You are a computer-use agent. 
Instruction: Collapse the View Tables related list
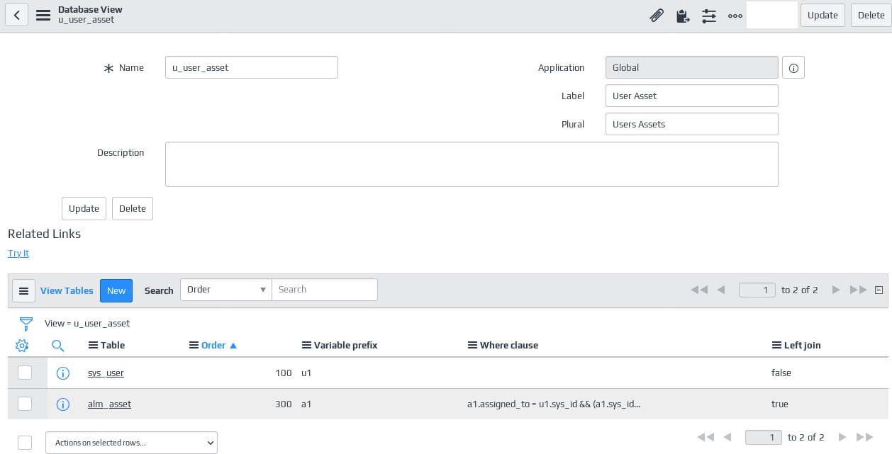(x=879, y=290)
